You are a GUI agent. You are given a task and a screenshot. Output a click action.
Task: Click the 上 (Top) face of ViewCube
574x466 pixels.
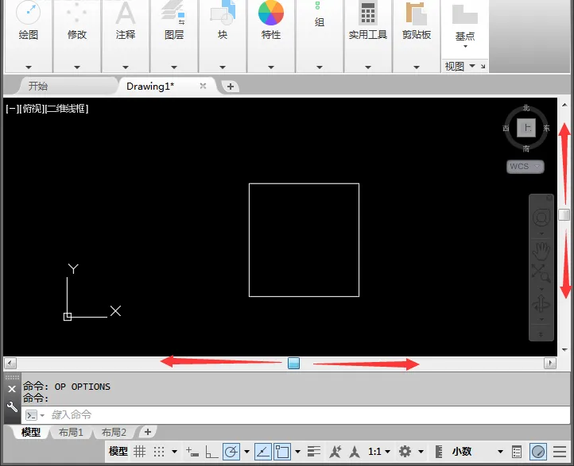pos(526,128)
